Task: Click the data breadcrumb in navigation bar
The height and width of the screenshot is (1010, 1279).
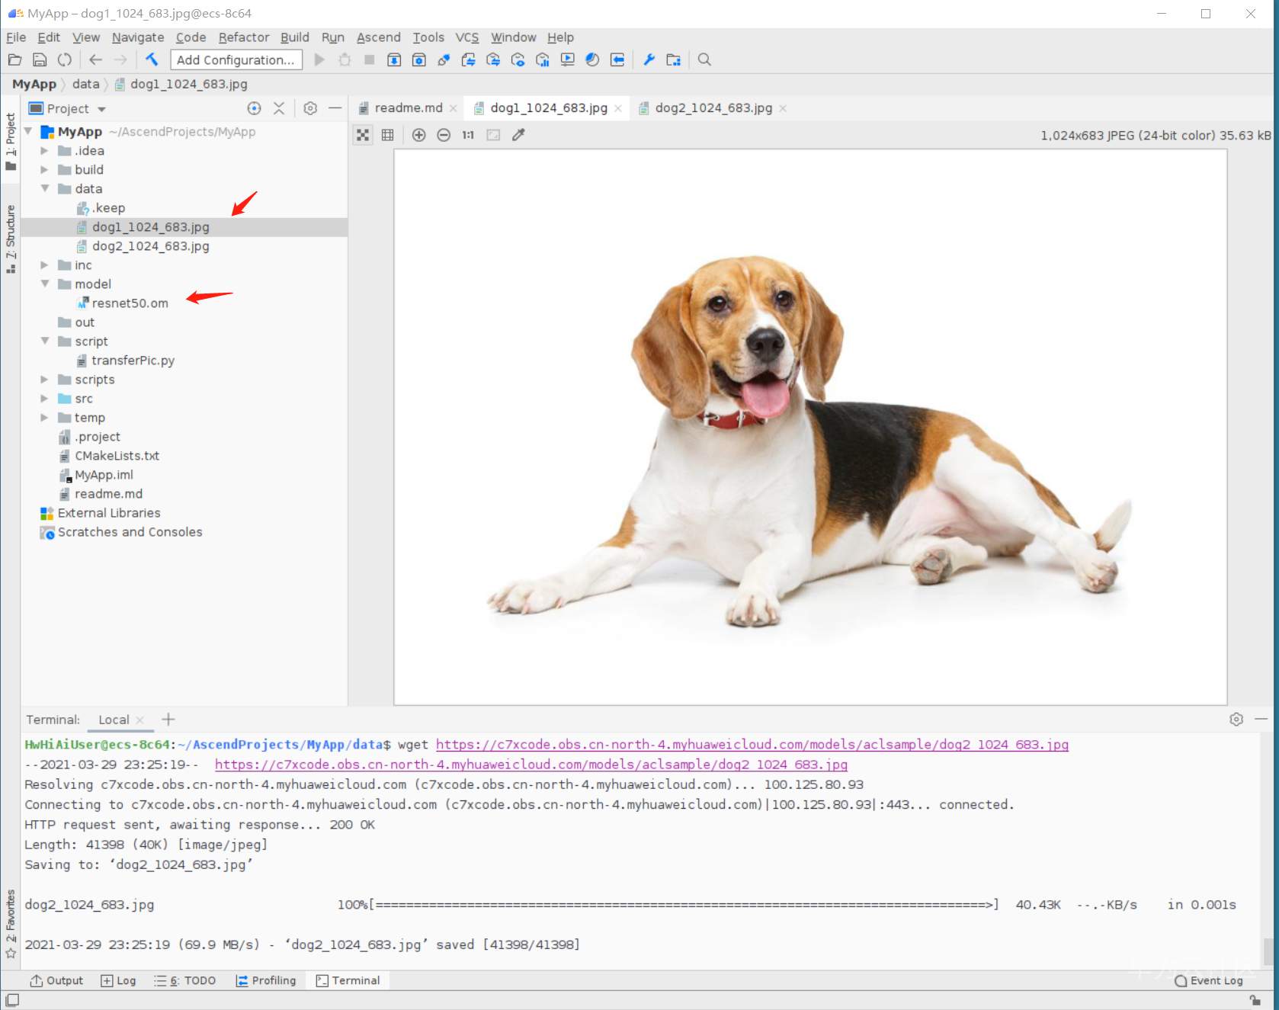Action: (85, 84)
